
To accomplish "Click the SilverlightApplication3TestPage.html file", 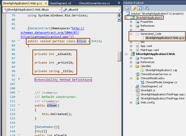I will 162,98.
